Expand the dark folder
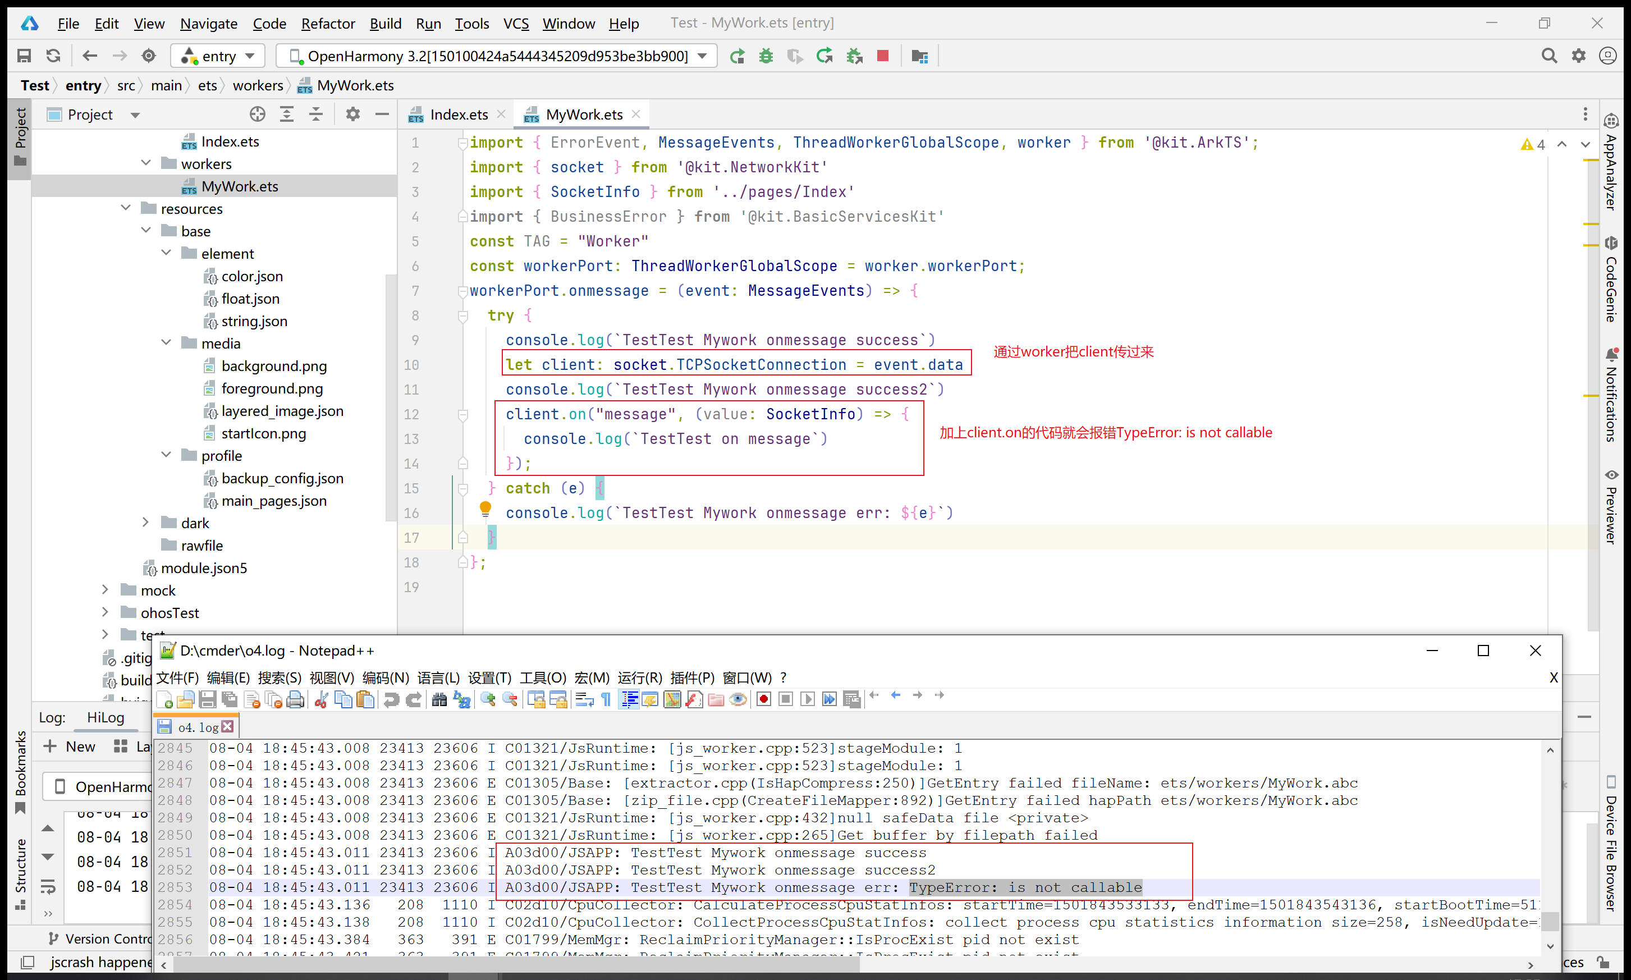Viewport: 1631px width, 980px height. (146, 523)
